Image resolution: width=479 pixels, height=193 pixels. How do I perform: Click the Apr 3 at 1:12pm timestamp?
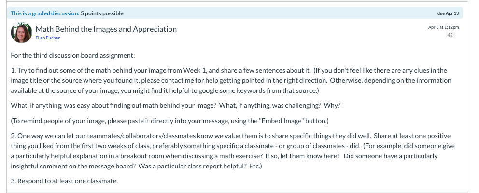(444, 27)
